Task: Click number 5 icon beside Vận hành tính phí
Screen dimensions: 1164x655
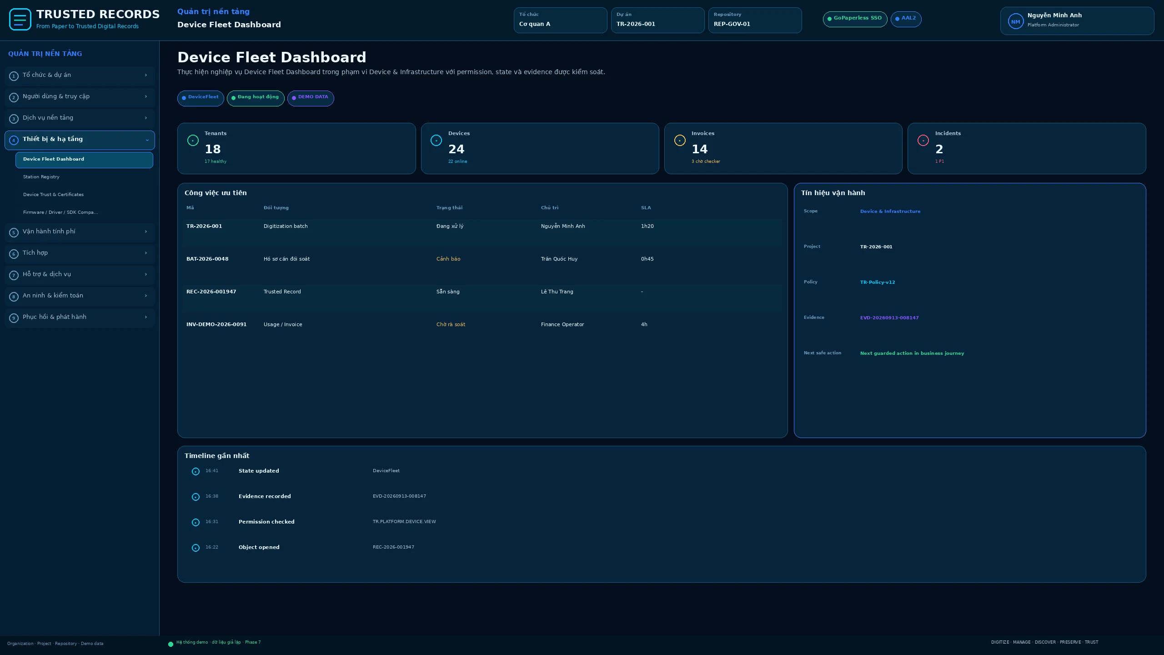Action: click(14, 232)
